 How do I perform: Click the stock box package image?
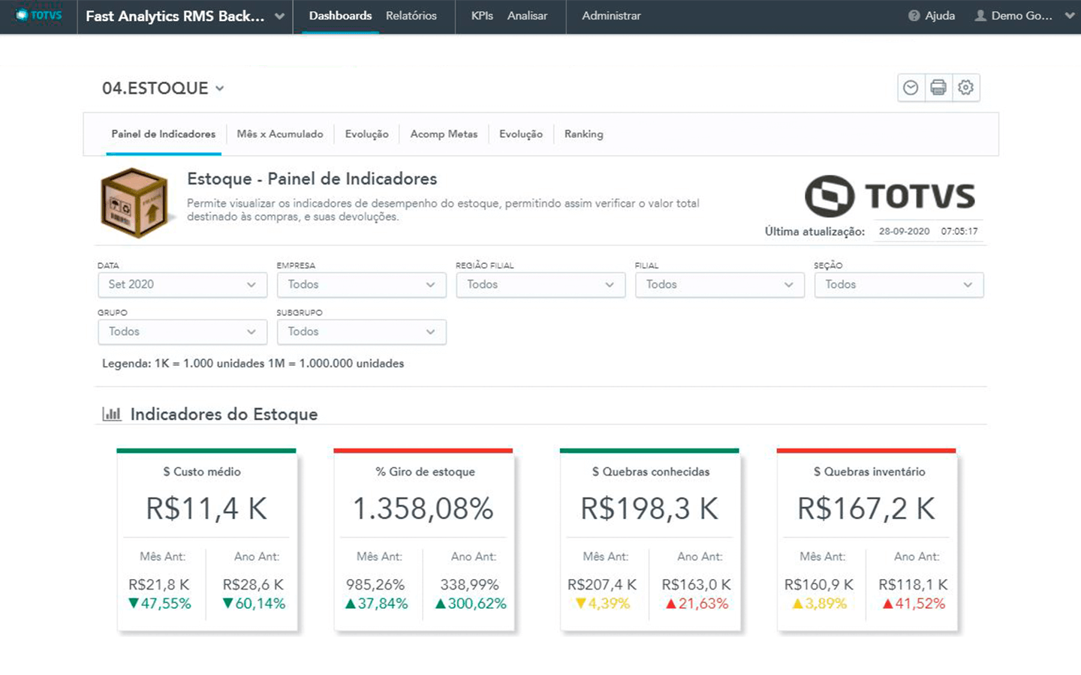coord(135,202)
